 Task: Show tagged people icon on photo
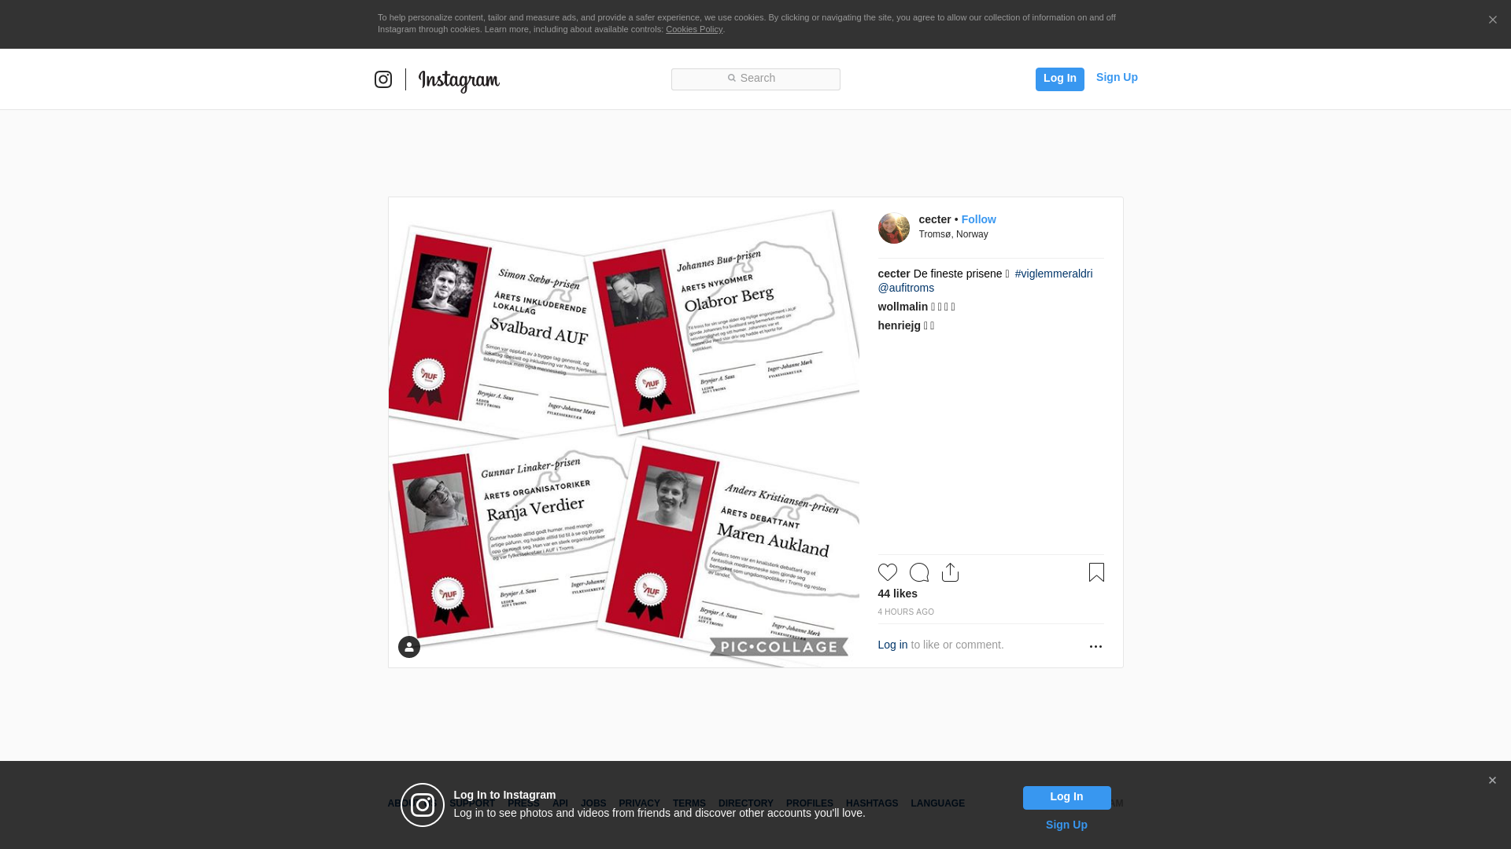(409, 647)
